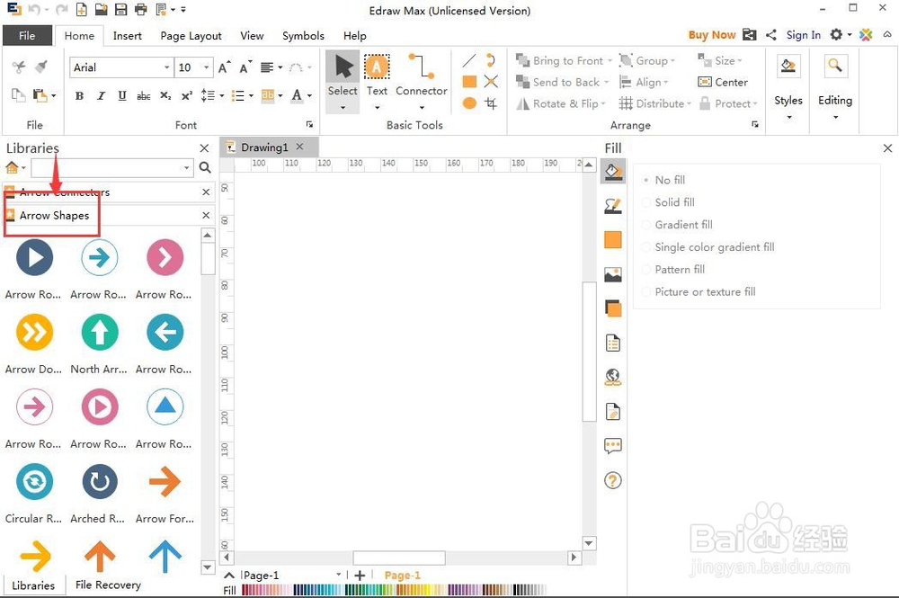This screenshot has height=598, width=899.
Task: Increase font size
Action: coord(225,67)
